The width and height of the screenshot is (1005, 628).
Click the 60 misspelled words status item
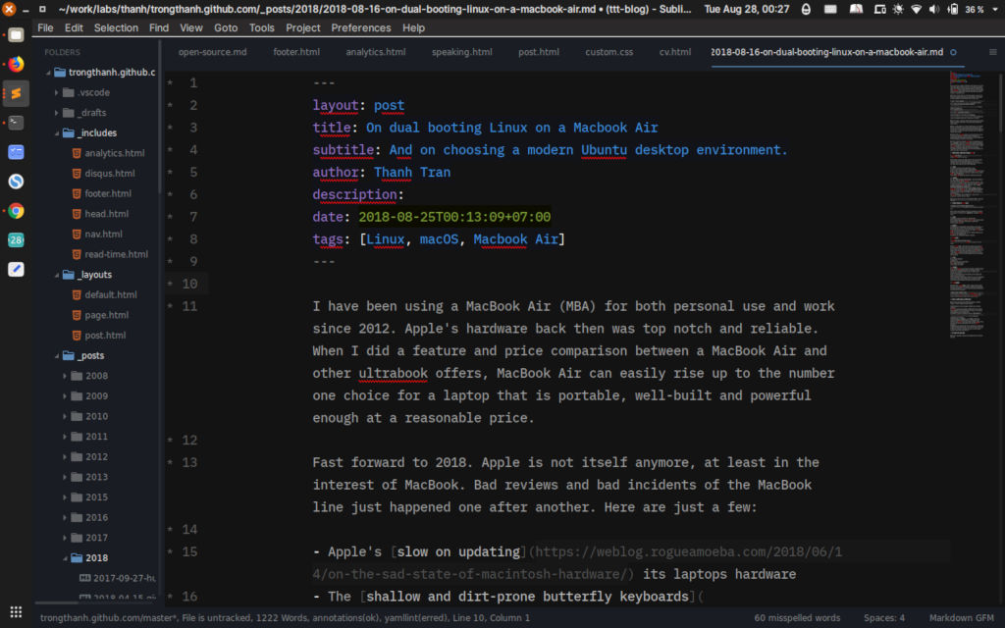pos(797,617)
